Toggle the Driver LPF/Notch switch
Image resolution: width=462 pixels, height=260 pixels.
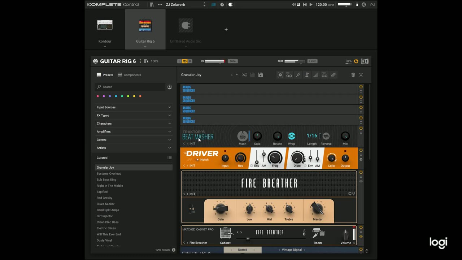[197, 160]
